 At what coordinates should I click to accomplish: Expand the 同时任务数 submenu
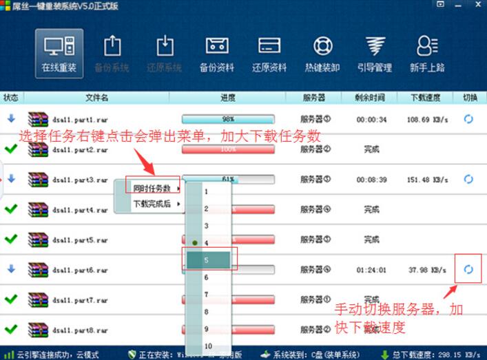tap(152, 188)
